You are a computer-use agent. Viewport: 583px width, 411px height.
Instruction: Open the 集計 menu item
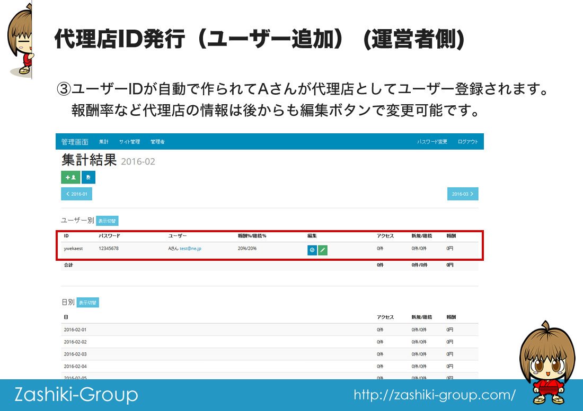[103, 142]
